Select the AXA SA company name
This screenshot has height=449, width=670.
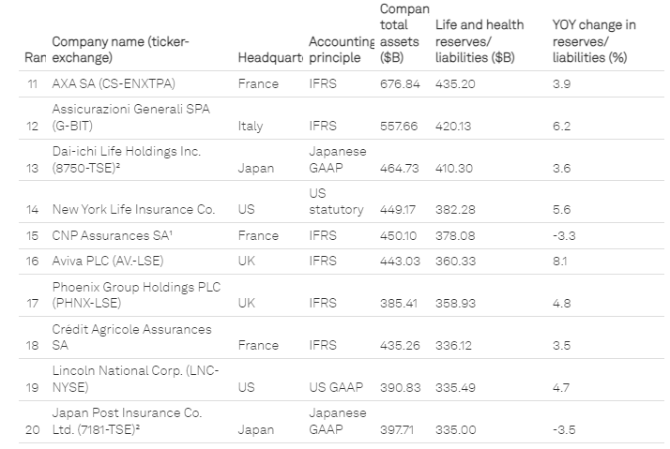click(120, 84)
